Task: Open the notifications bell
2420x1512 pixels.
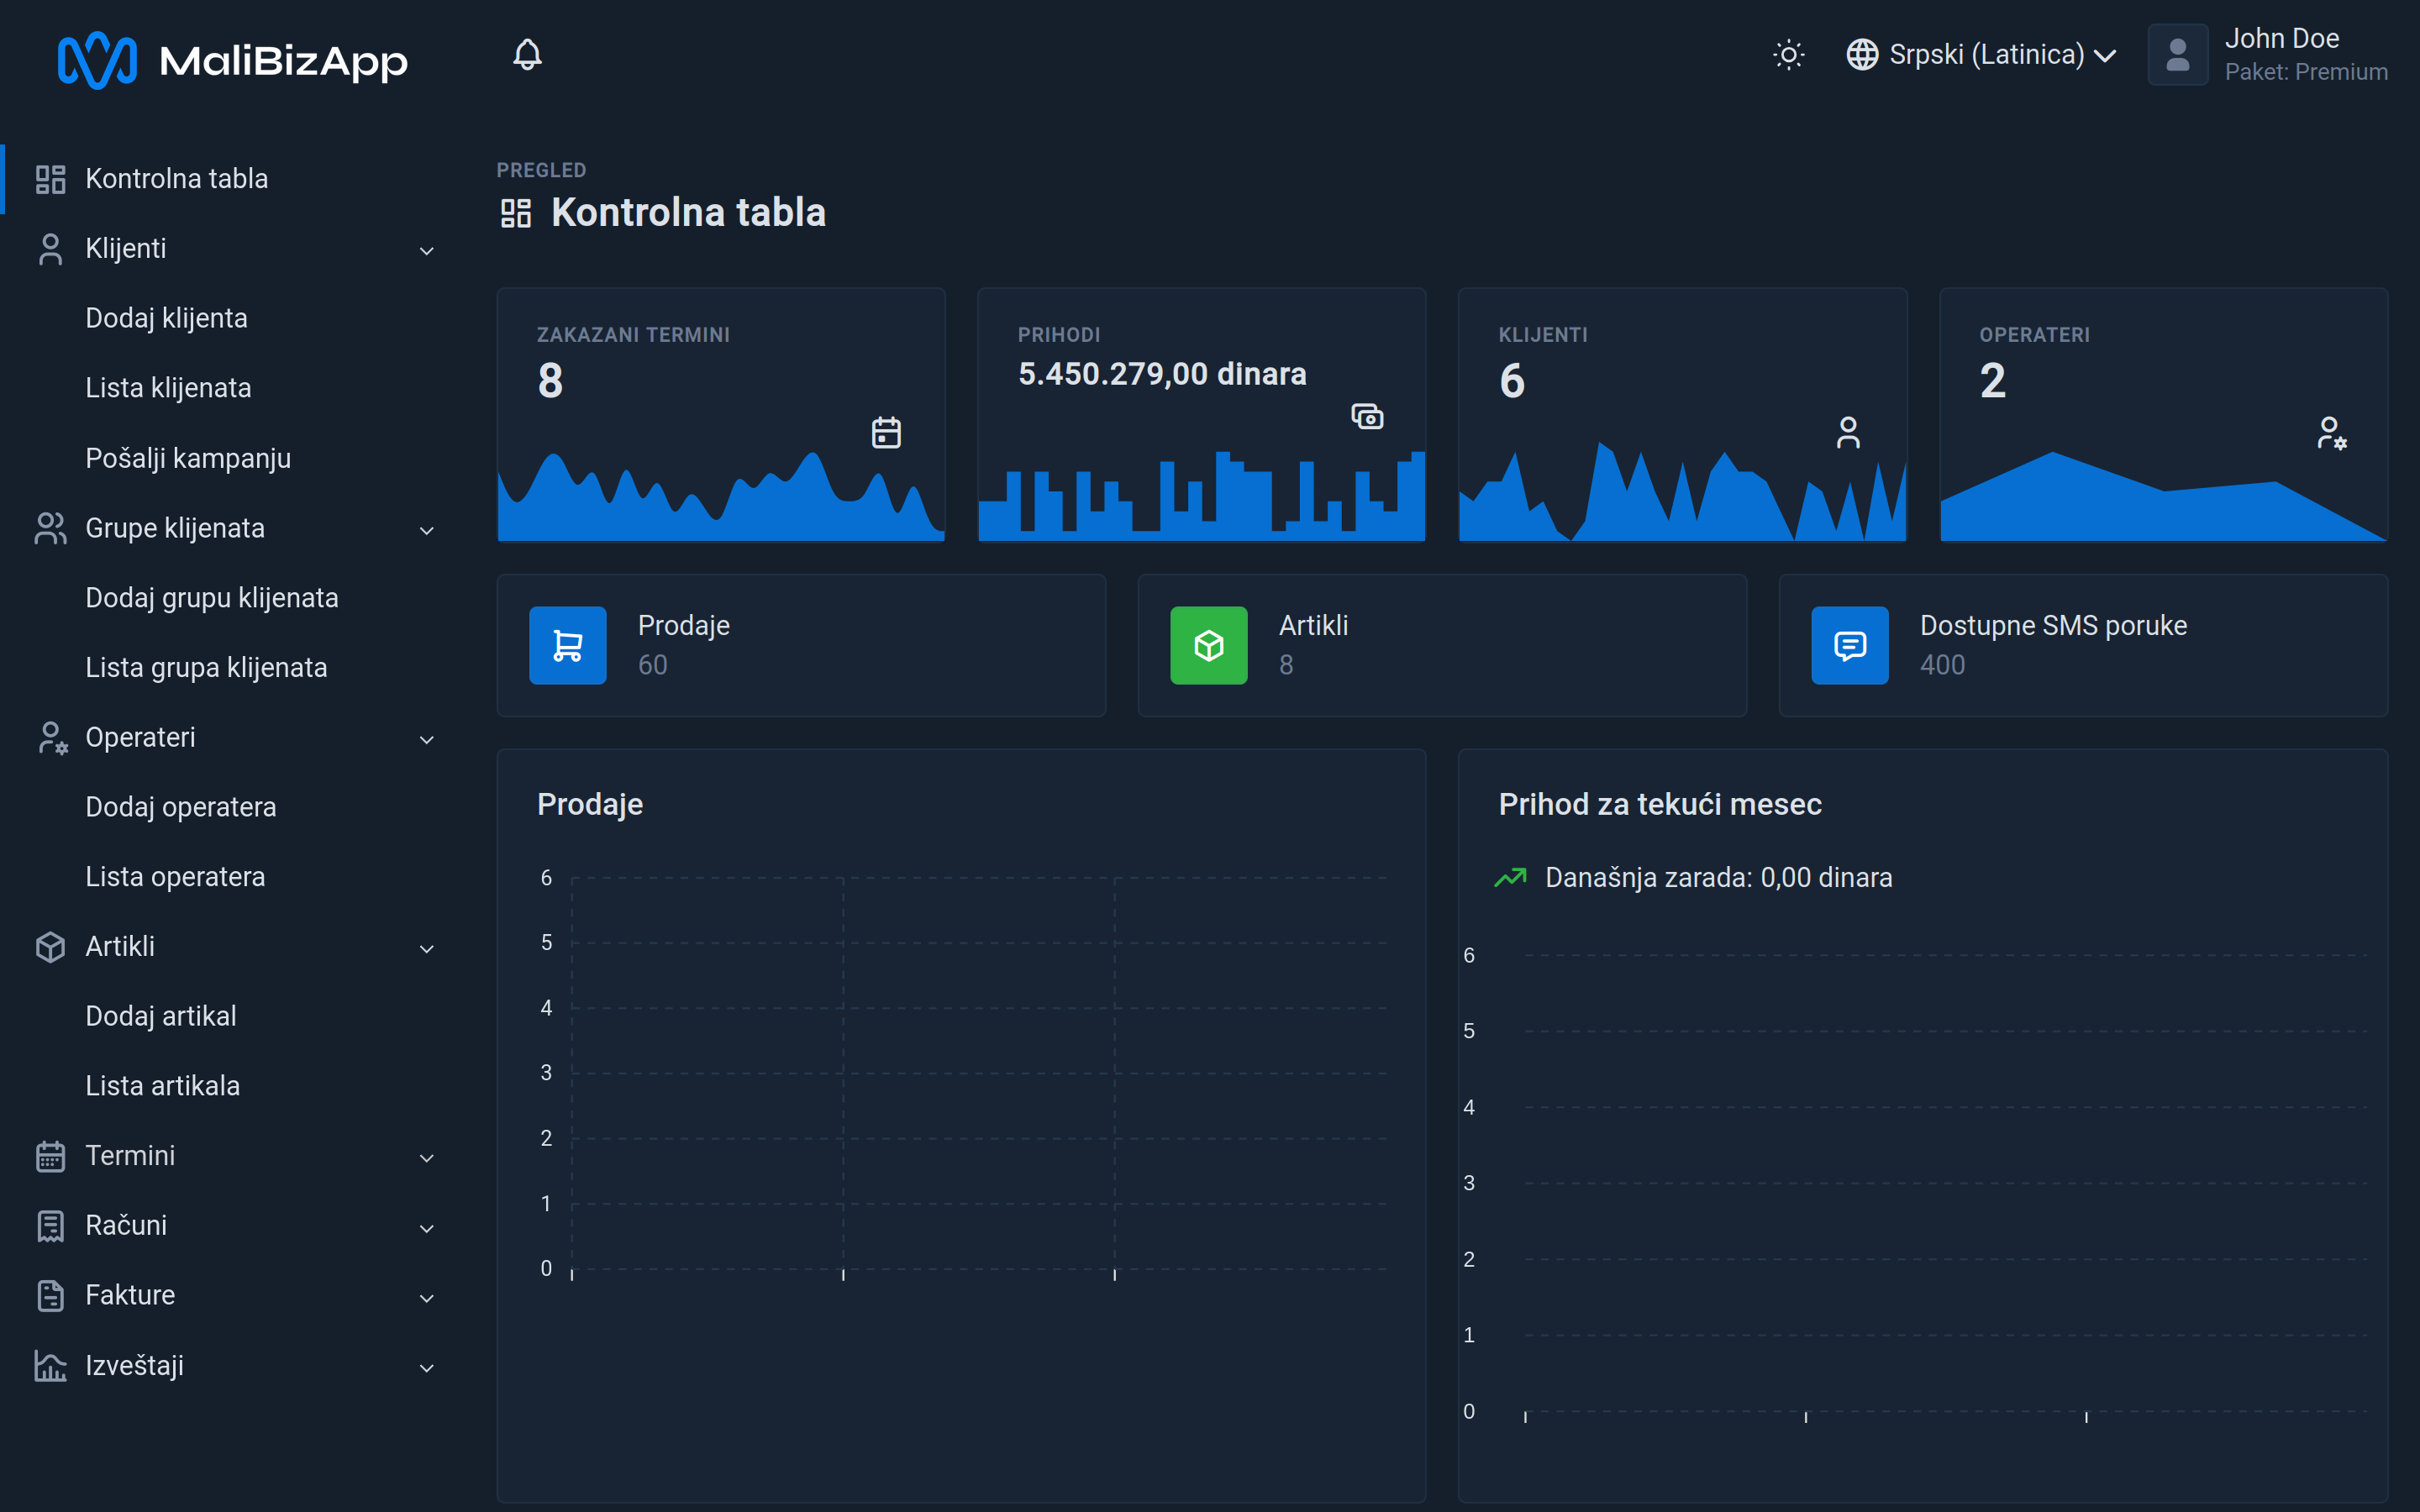Action: click(x=527, y=55)
